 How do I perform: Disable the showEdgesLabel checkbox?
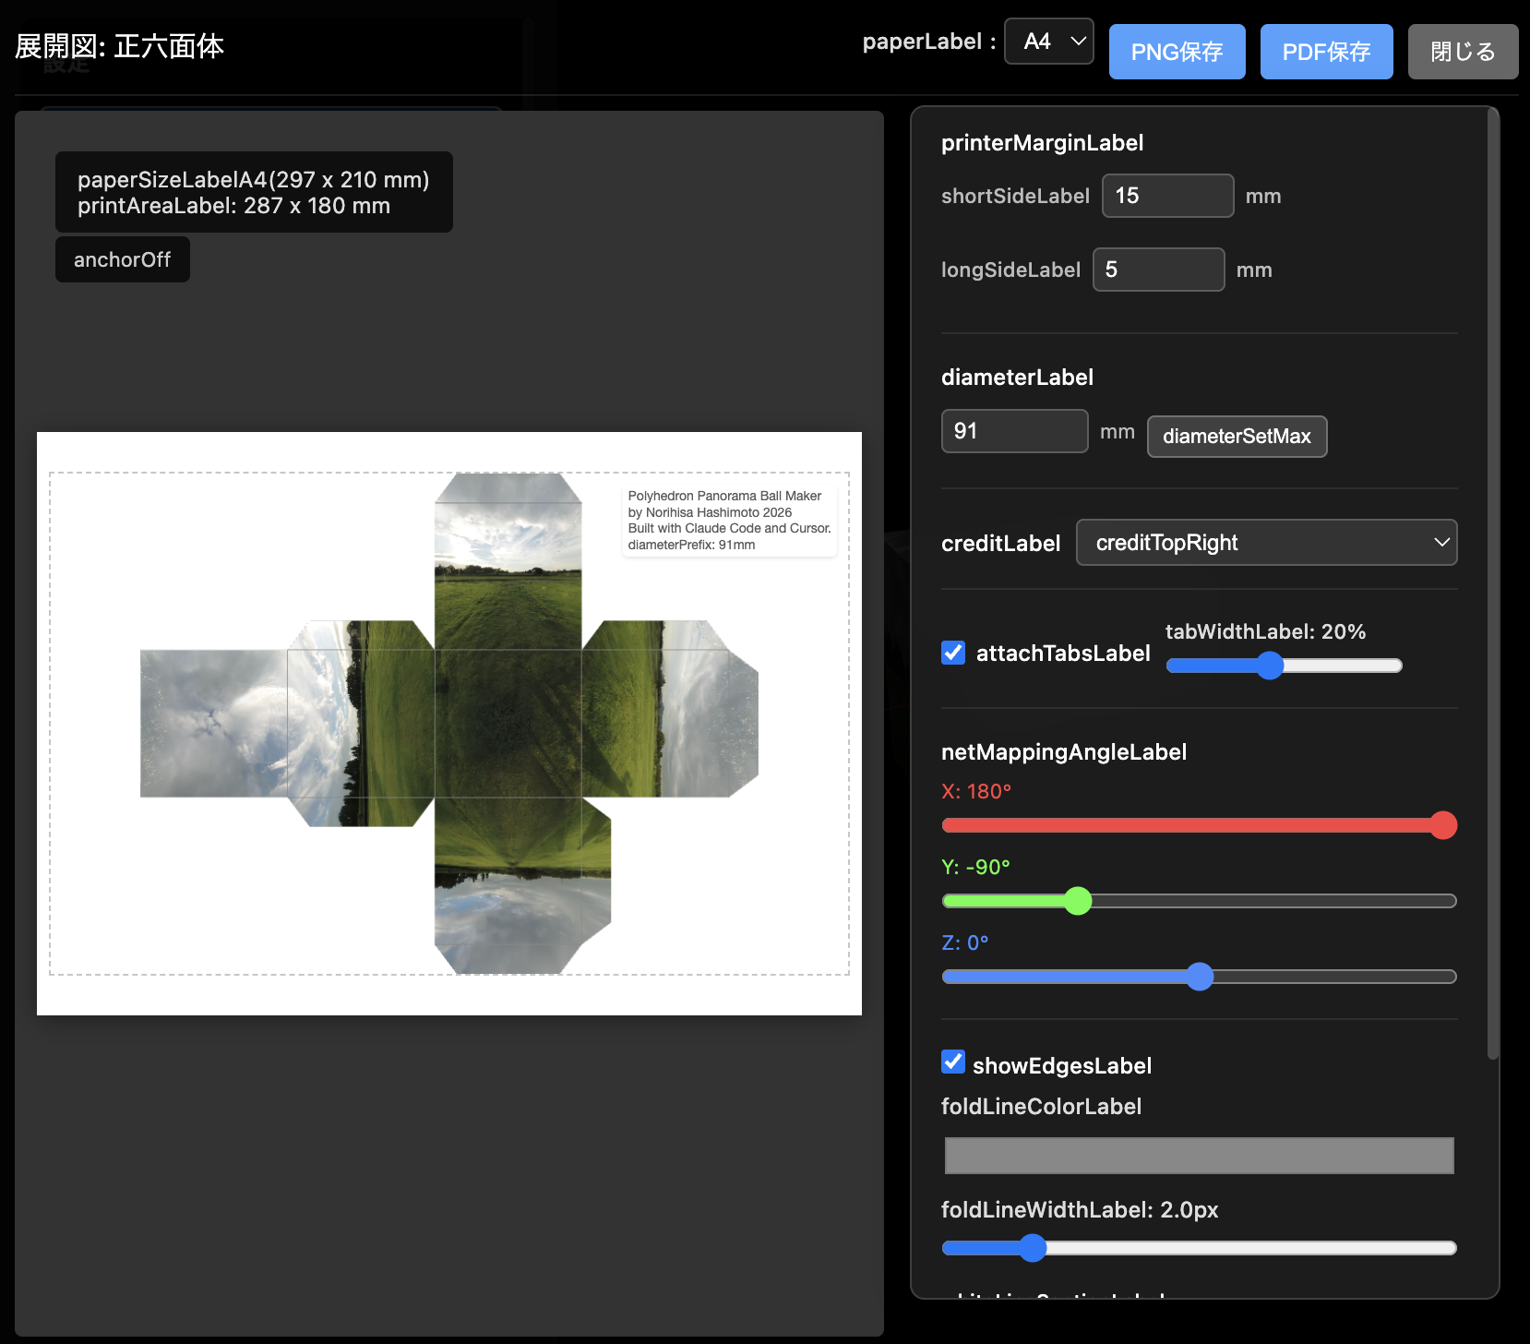(x=953, y=1062)
